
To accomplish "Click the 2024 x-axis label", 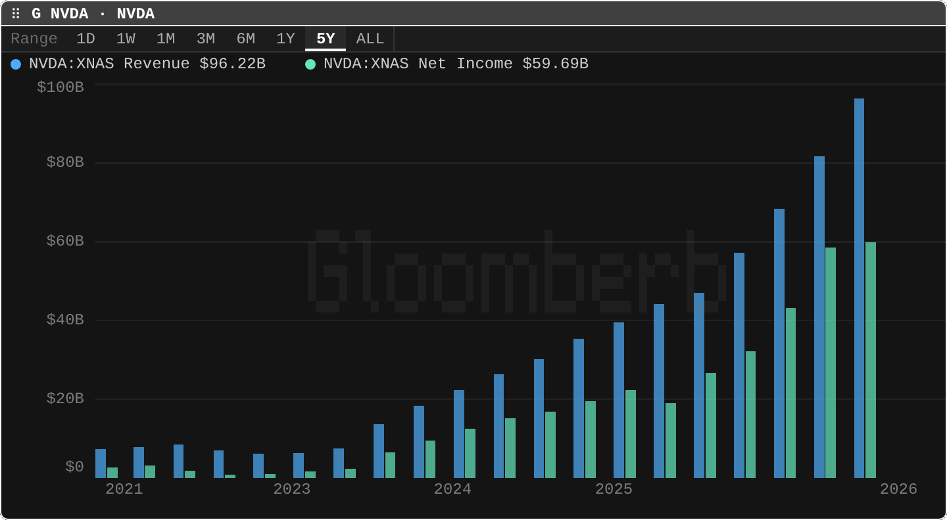I will tap(452, 489).
